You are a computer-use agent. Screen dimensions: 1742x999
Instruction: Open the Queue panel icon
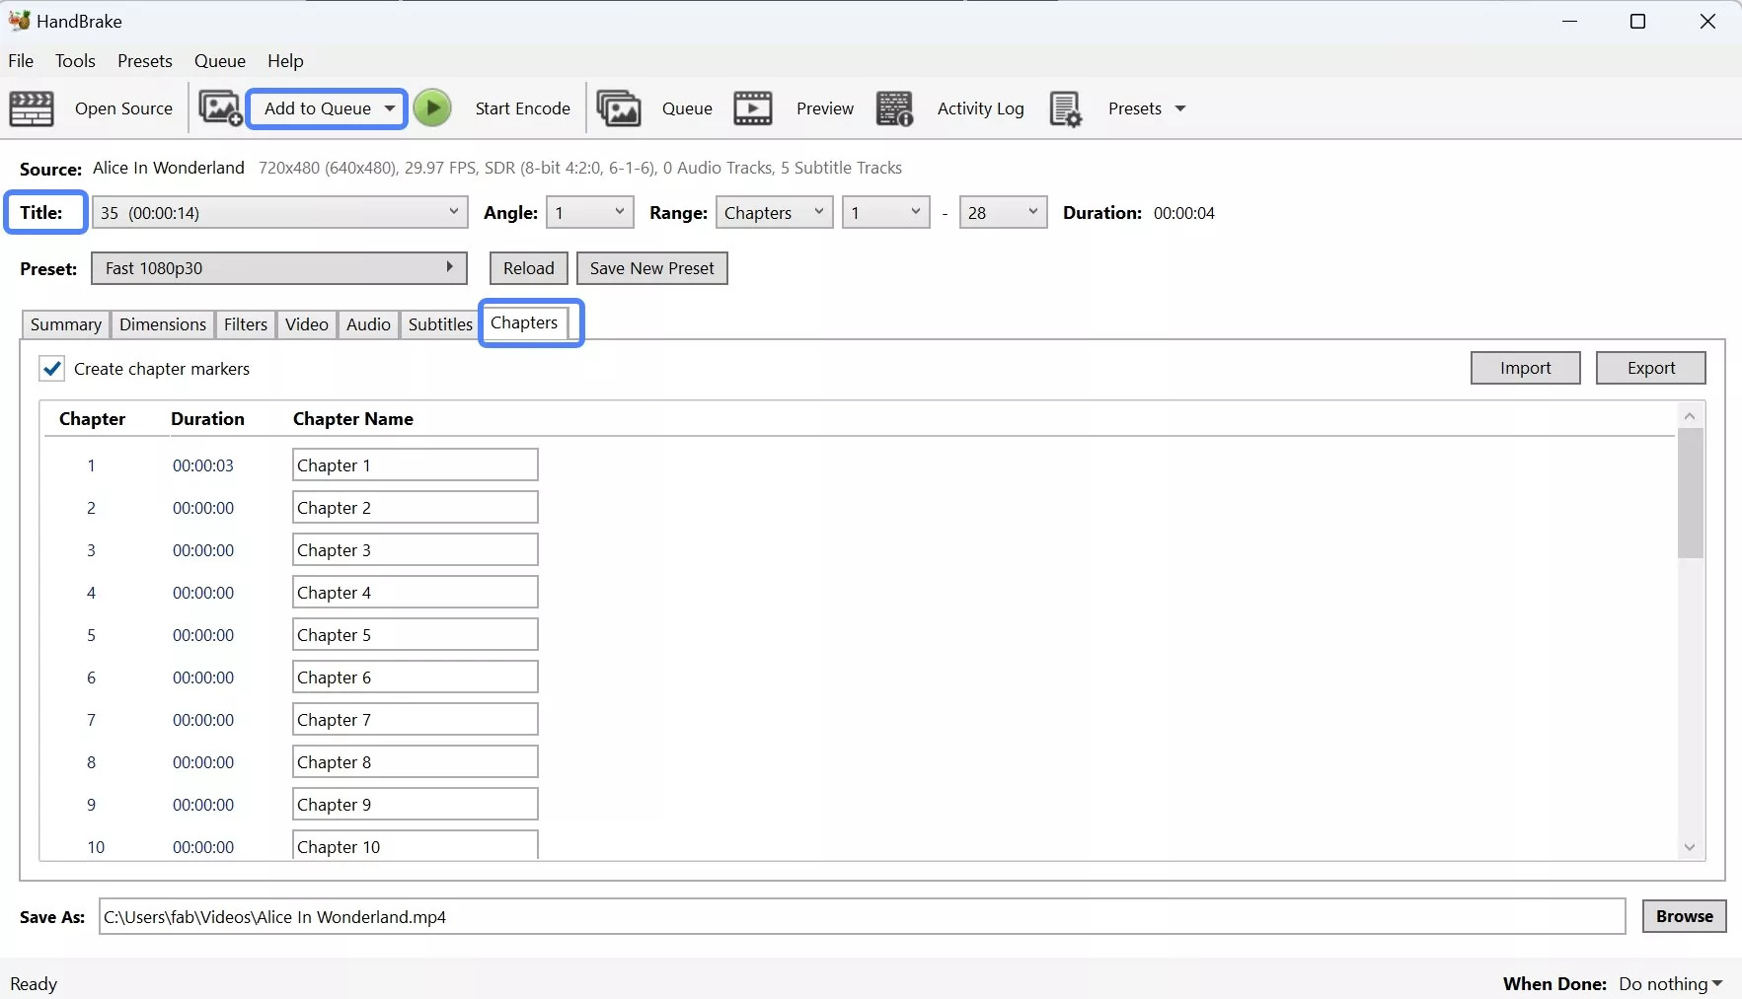(619, 108)
